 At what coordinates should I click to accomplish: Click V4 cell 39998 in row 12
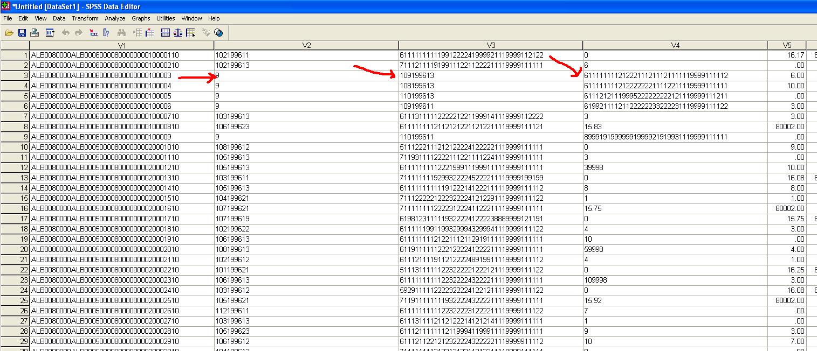click(x=675, y=168)
